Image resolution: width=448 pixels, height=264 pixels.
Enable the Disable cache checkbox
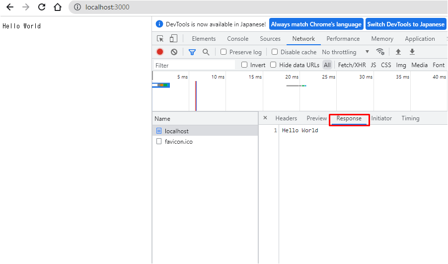(275, 52)
